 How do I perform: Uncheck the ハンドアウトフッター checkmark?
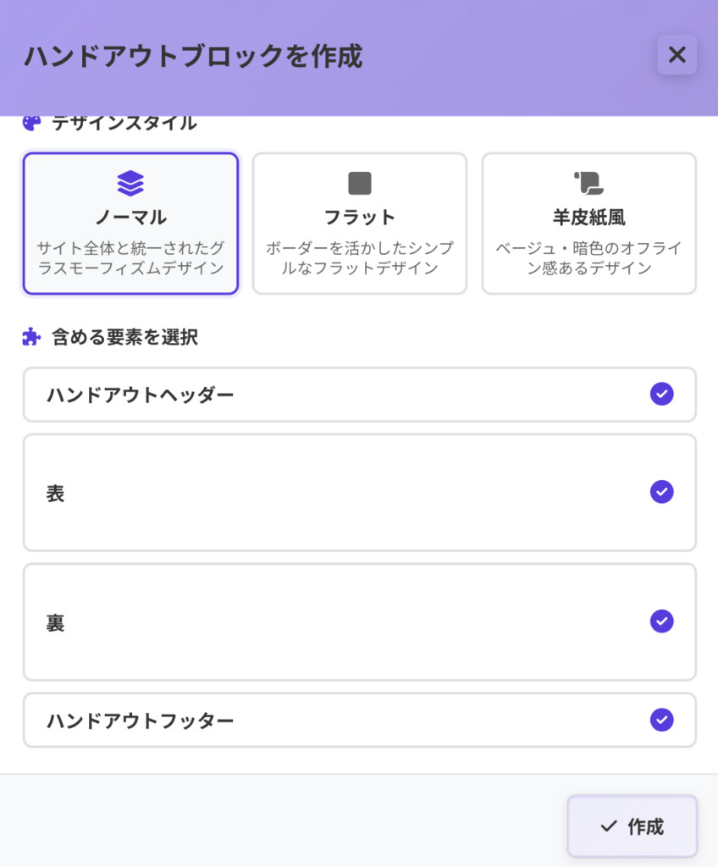661,720
